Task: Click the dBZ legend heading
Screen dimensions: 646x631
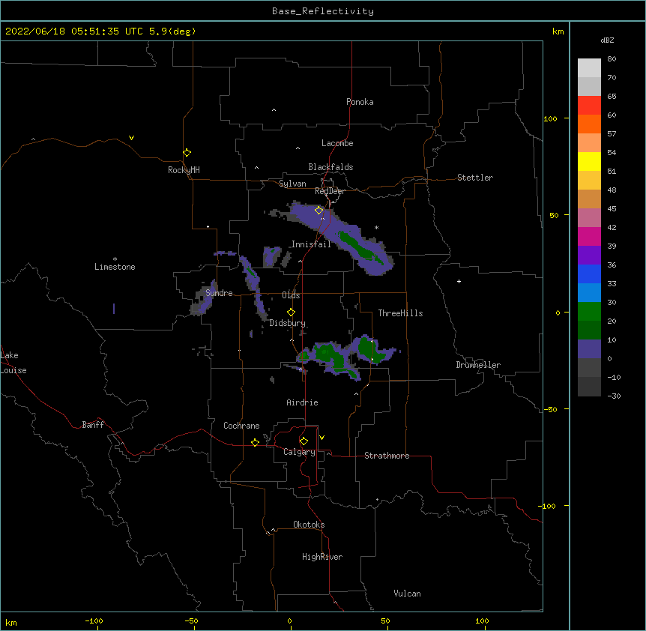Action: [607, 40]
